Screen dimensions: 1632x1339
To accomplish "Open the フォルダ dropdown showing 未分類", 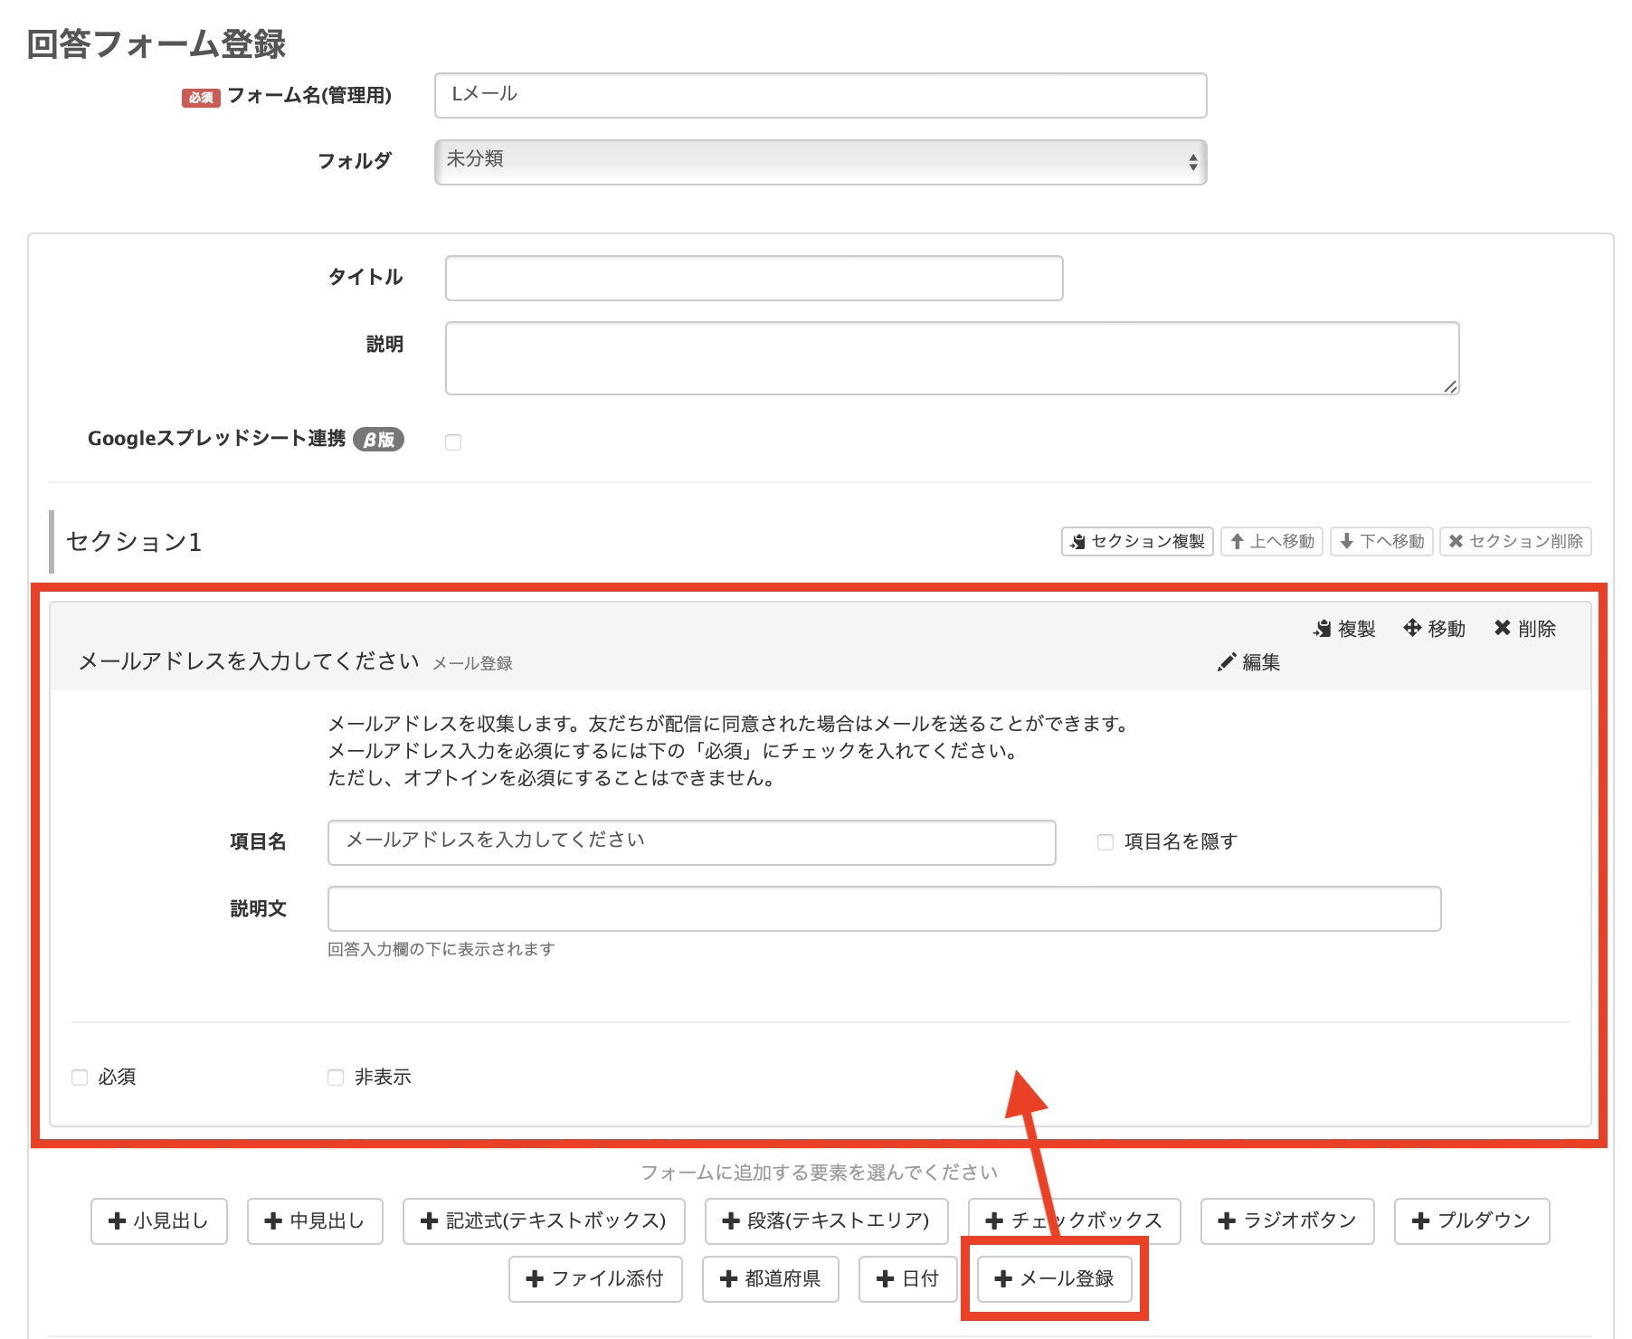I will pos(819,162).
